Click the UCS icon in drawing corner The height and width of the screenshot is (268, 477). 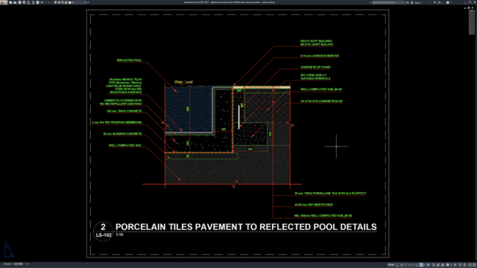pos(9,249)
